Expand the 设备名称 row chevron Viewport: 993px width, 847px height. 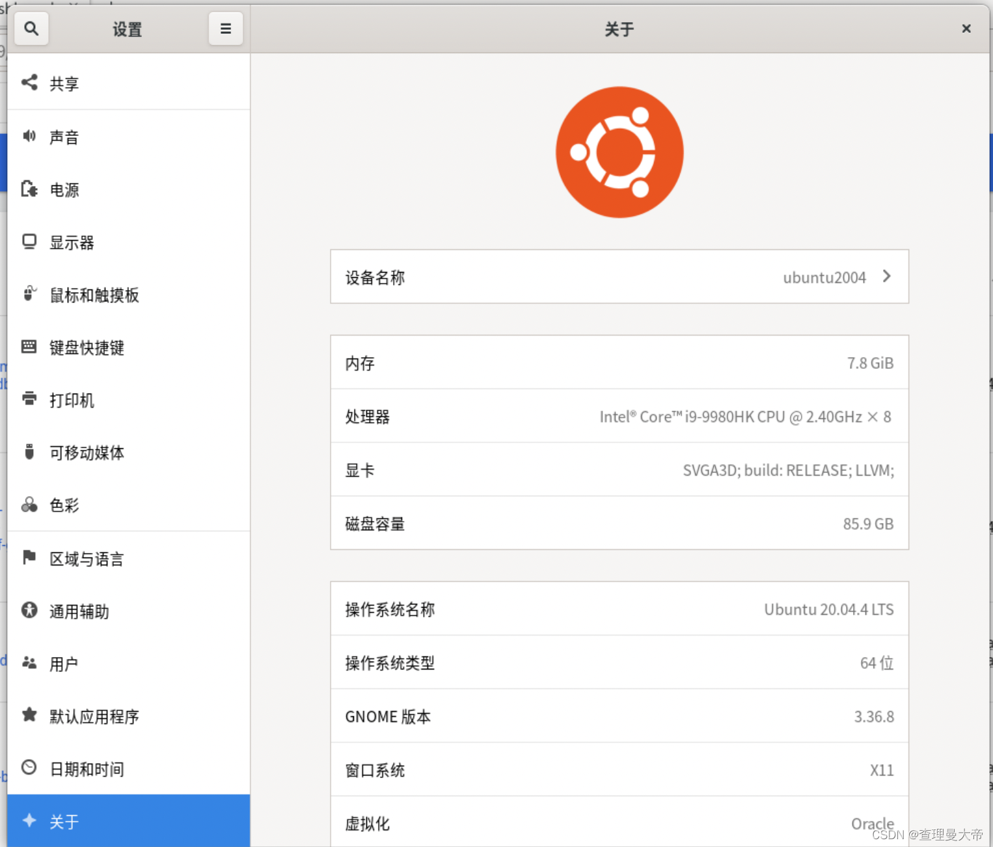886,276
